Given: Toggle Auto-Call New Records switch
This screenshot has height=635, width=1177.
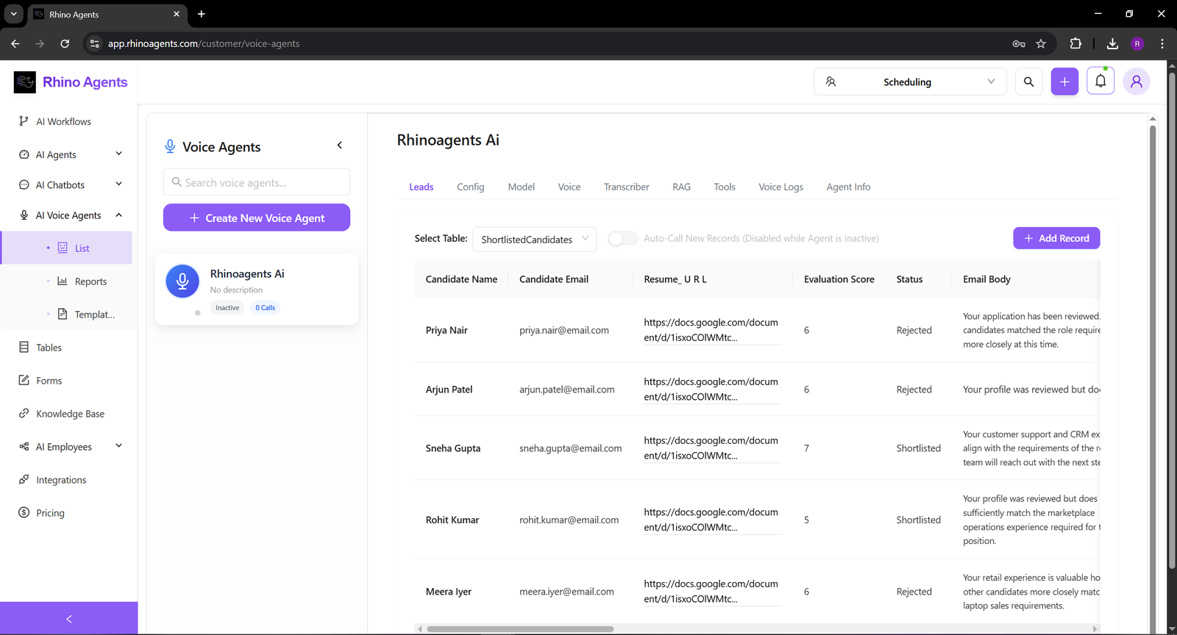Looking at the screenshot, I should (622, 239).
